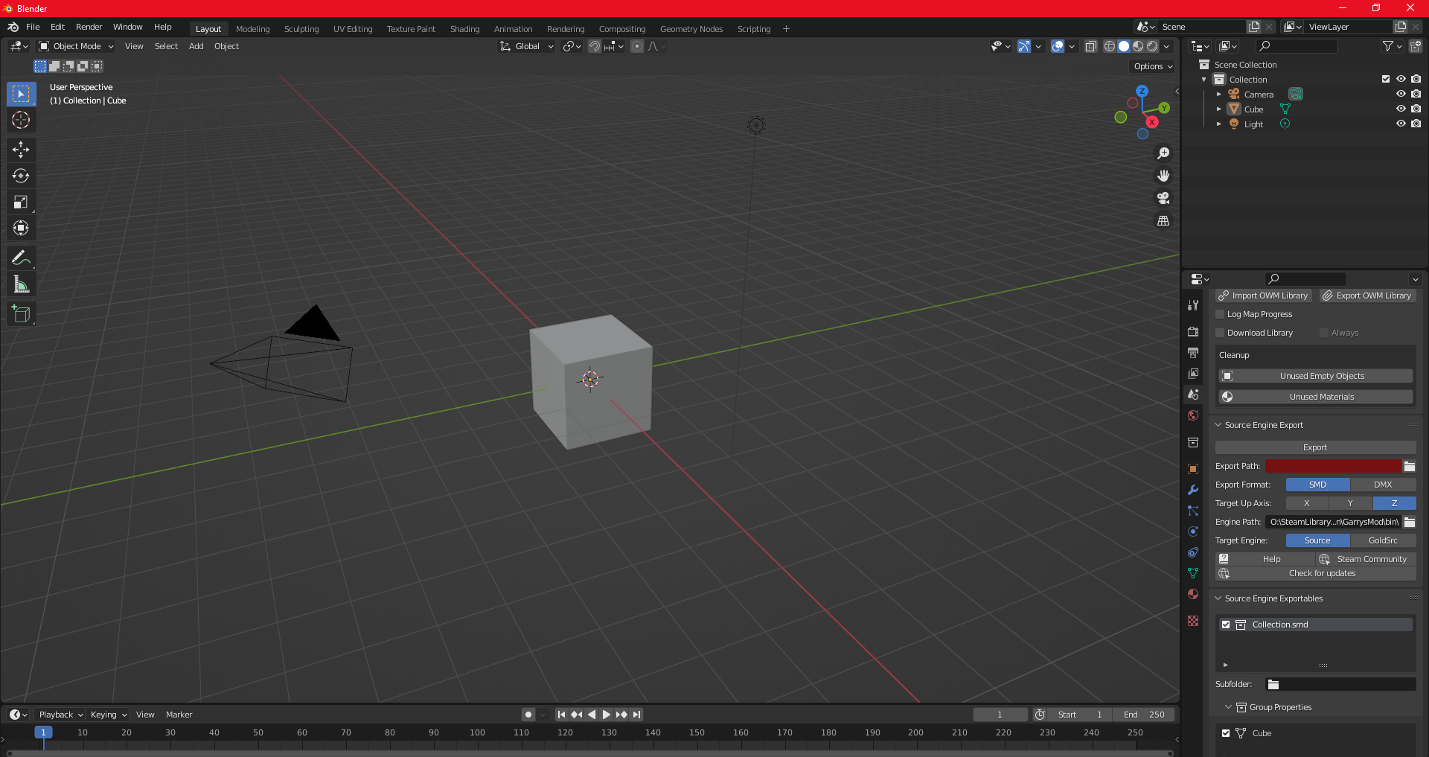Hide the Light in viewport
Viewport: 1429px width, 757px height.
tap(1401, 124)
